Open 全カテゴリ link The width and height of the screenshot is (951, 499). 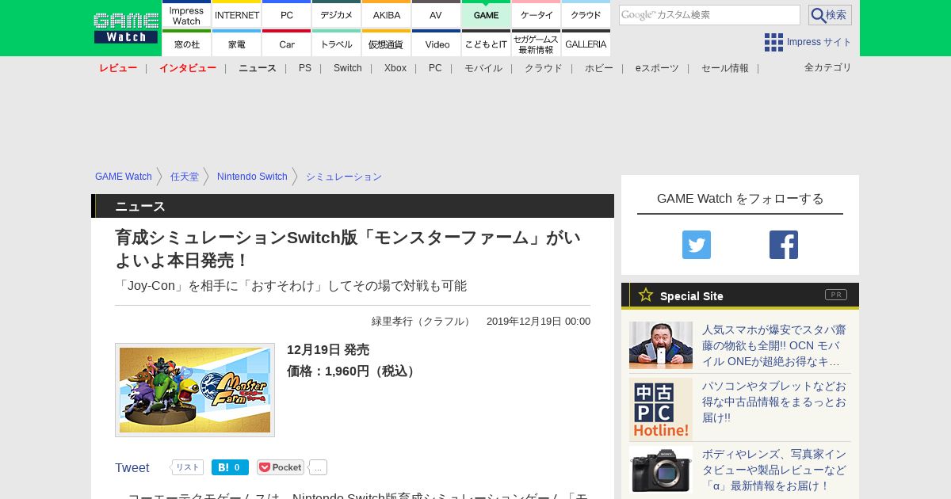pos(828,67)
